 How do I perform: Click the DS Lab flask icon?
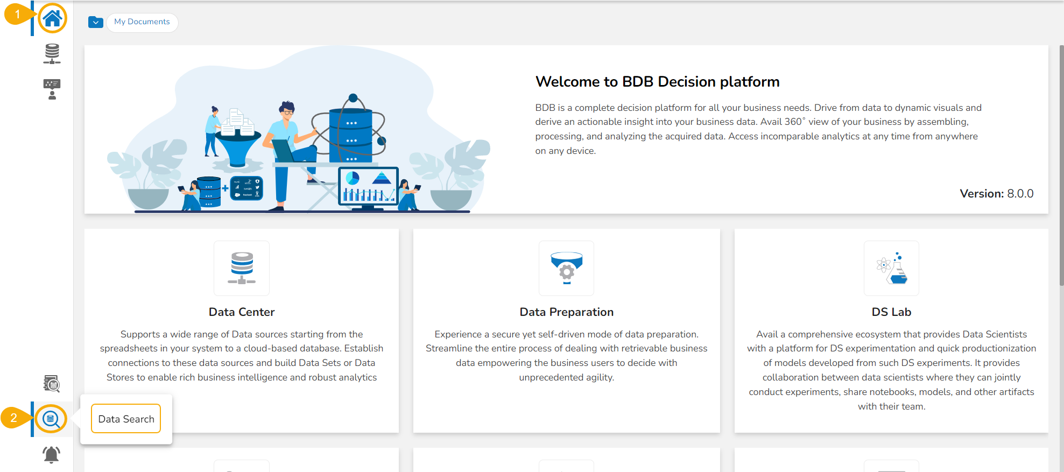(891, 268)
